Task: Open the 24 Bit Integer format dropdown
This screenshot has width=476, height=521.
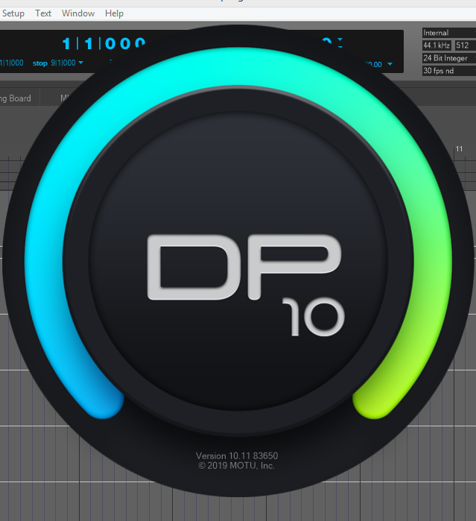Action: pos(449,58)
